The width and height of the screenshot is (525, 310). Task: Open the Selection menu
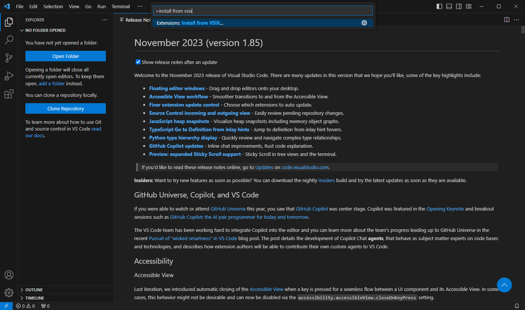click(x=53, y=6)
